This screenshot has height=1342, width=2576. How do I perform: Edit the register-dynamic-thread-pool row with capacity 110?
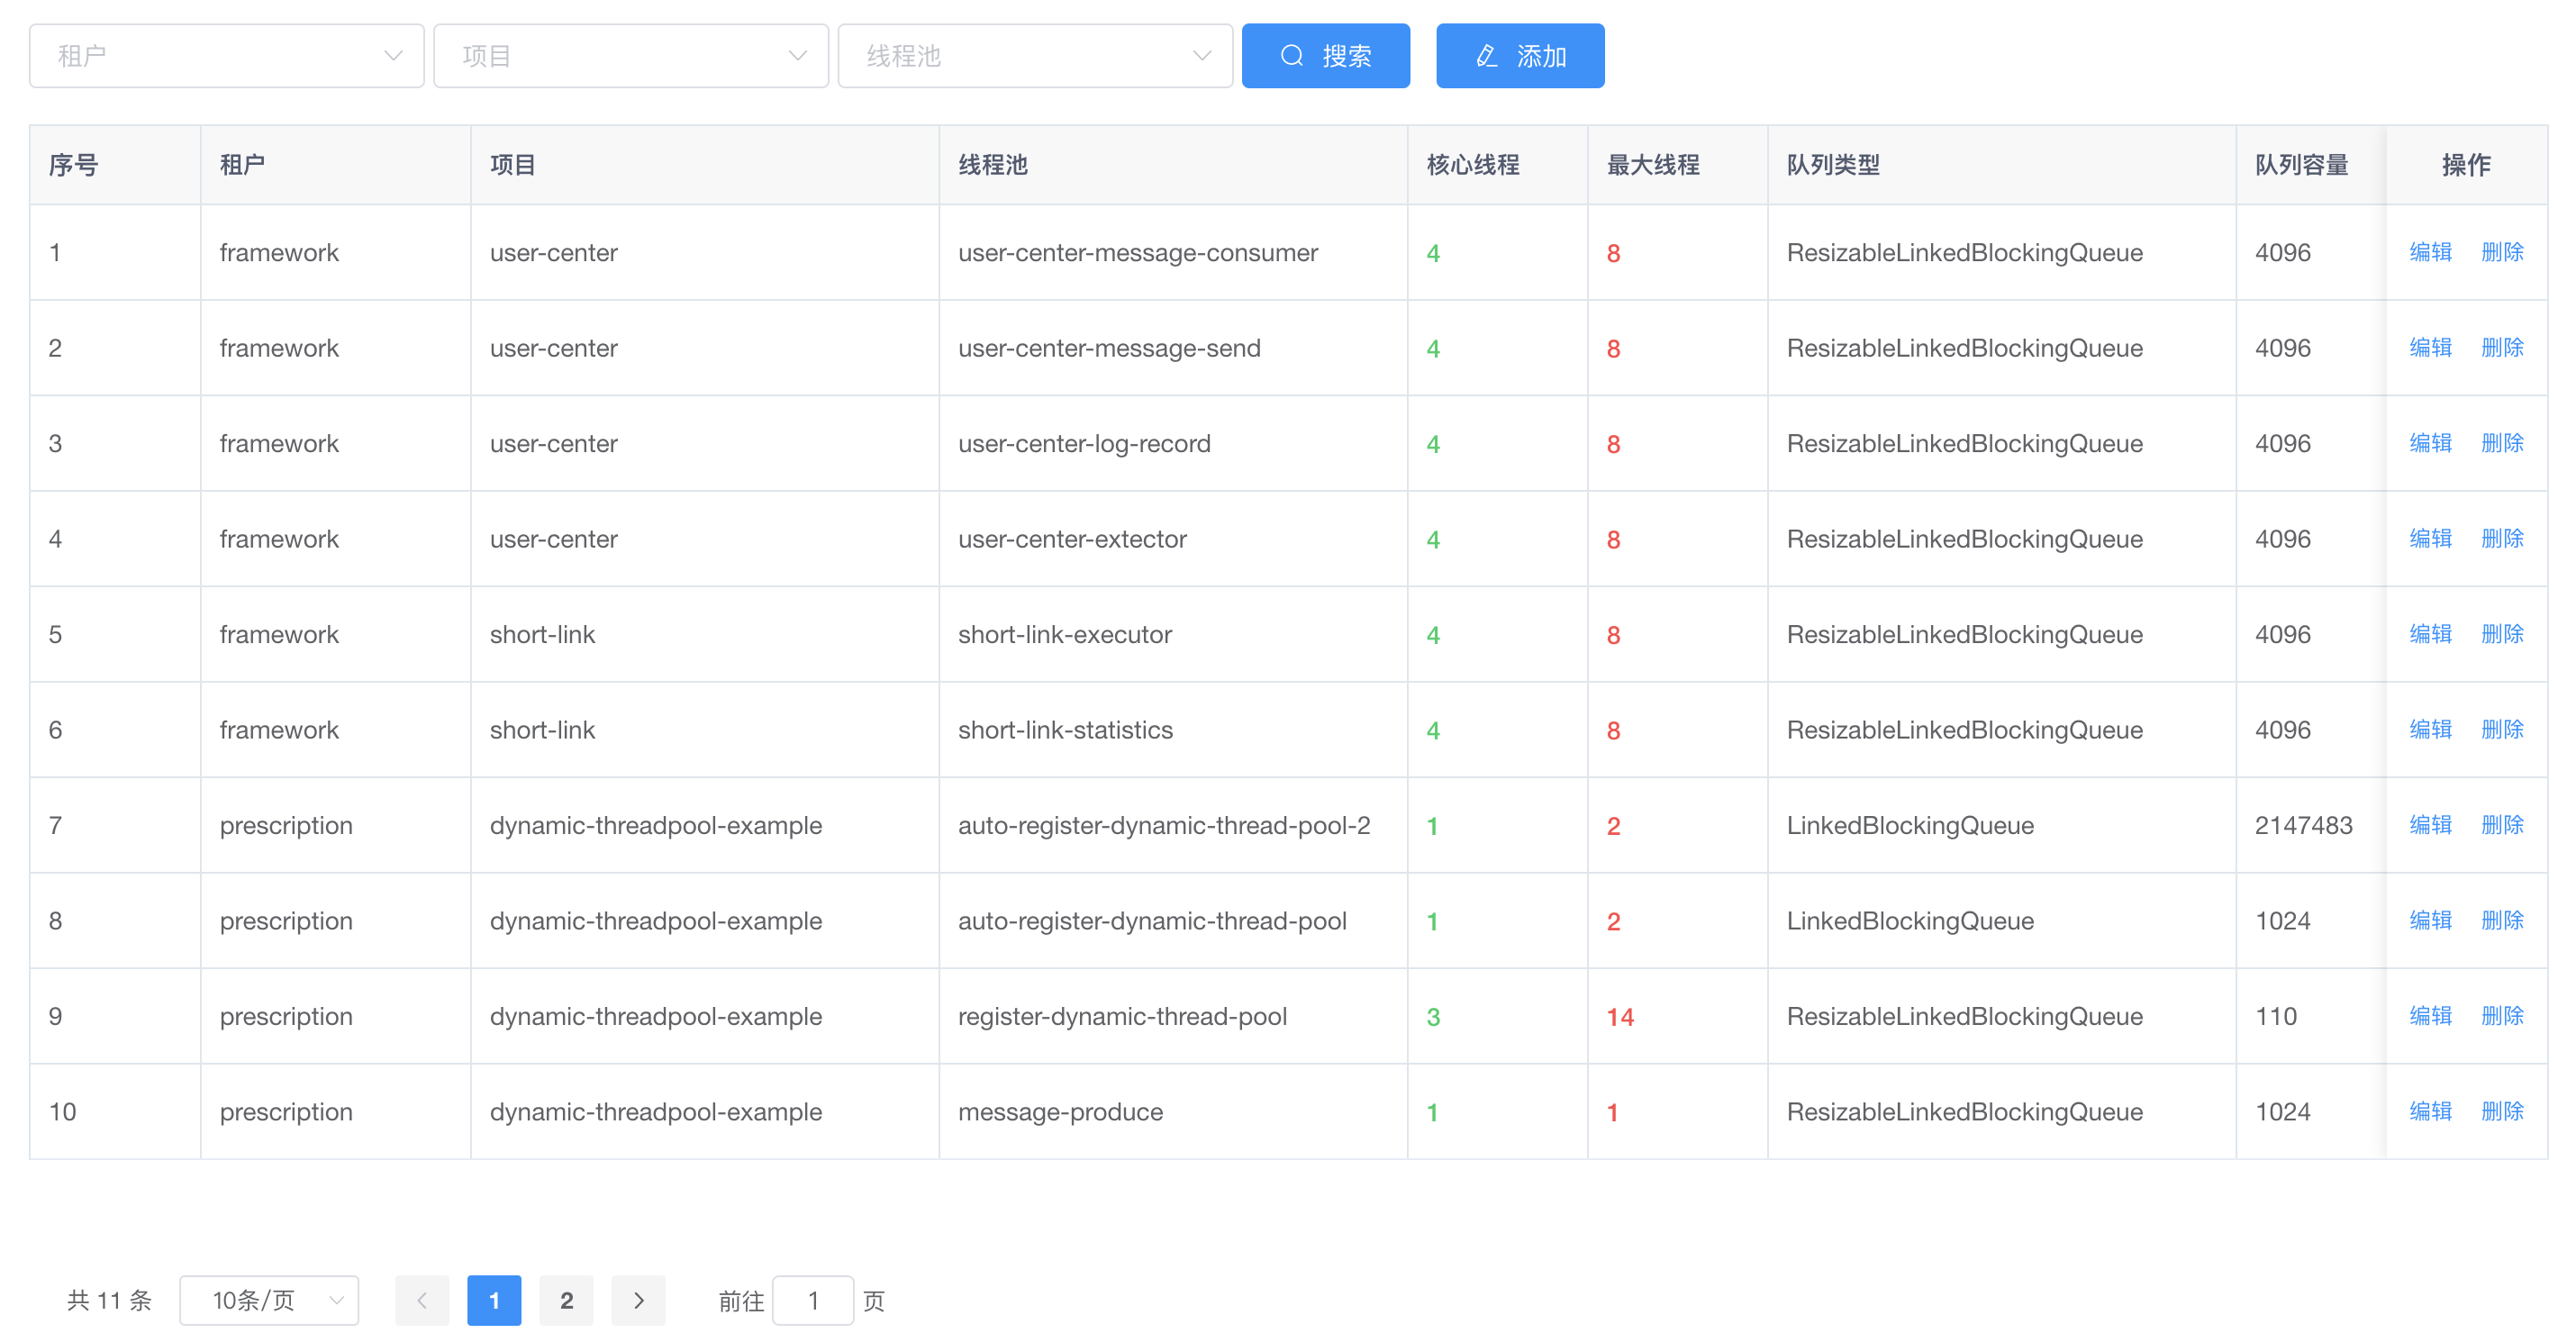2430,1016
